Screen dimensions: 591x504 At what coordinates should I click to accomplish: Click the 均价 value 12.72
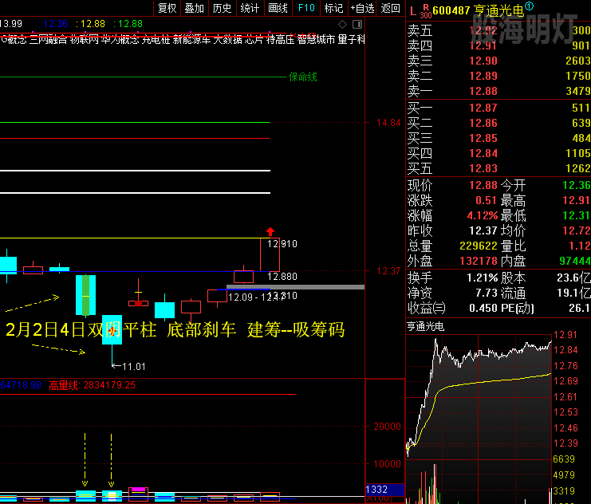pos(577,230)
